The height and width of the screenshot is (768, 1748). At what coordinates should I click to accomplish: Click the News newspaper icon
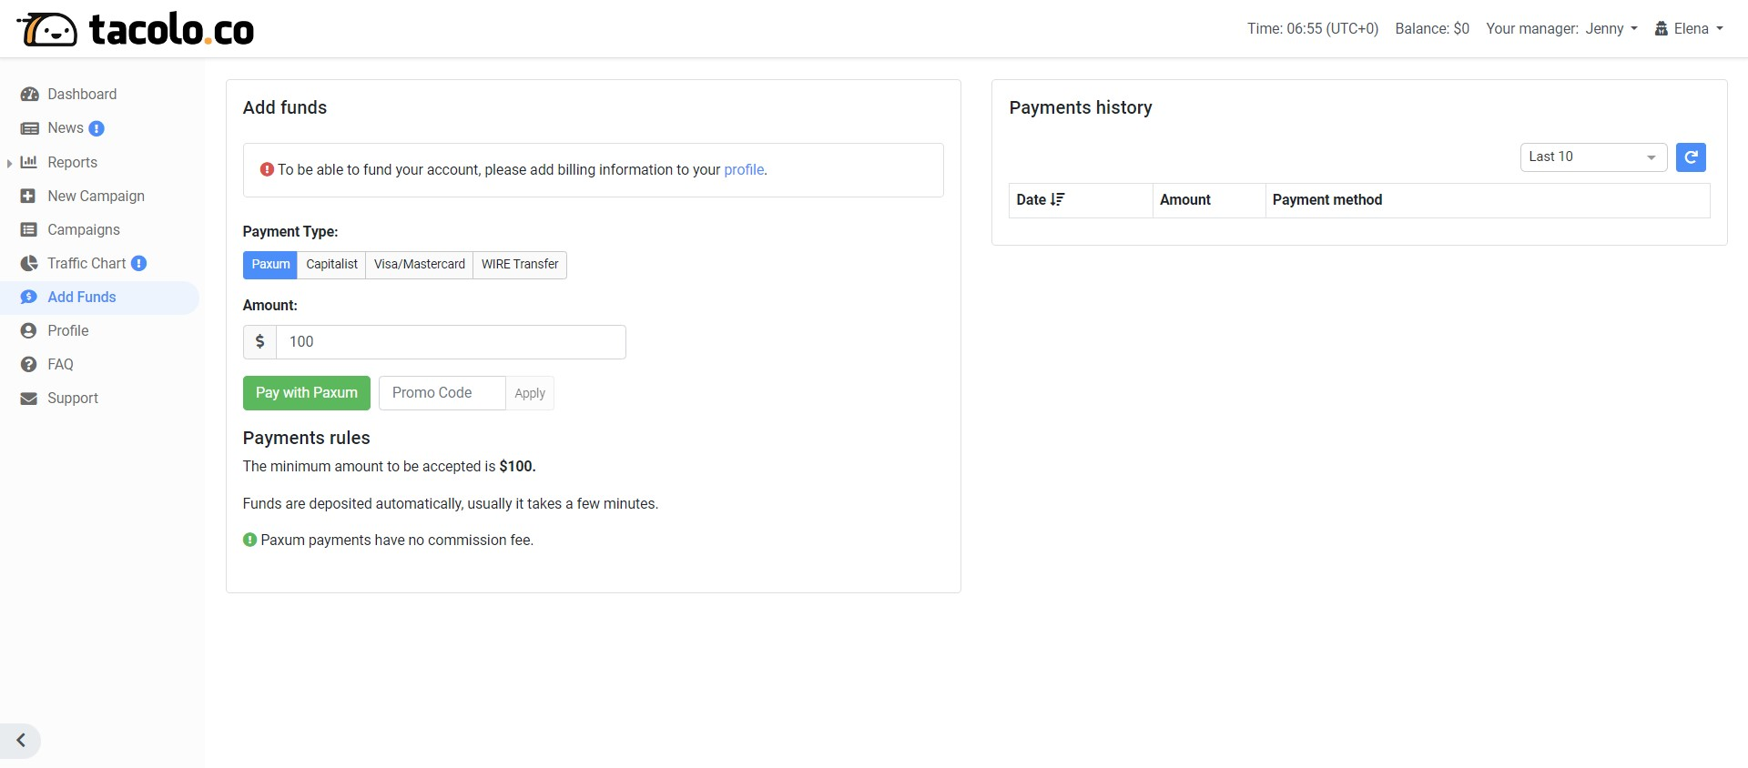click(29, 128)
